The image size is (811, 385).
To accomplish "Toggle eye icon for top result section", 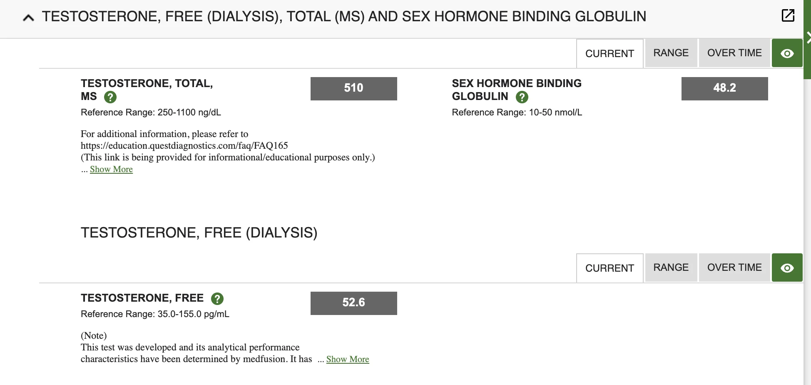I will (787, 53).
